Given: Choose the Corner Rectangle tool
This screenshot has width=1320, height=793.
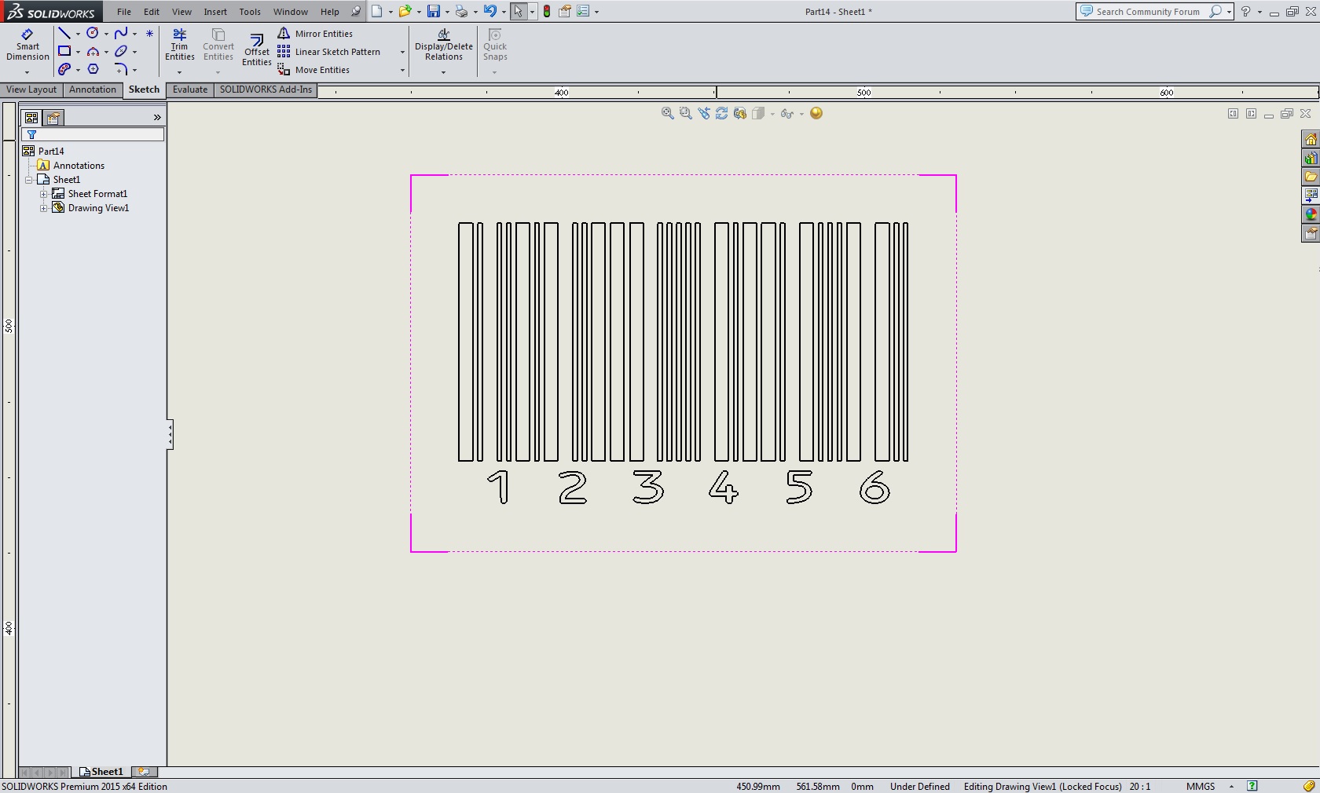Looking at the screenshot, I should tap(64, 52).
